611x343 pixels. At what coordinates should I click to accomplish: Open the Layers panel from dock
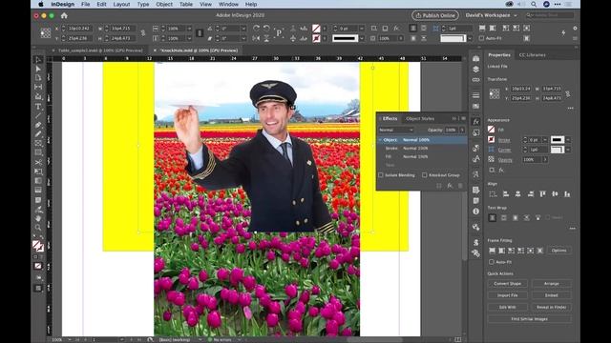[x=475, y=70]
